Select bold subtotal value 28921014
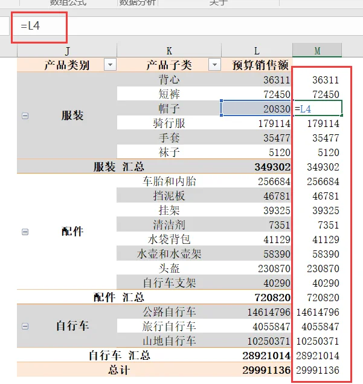This screenshot has width=363, height=384. pyautogui.click(x=257, y=356)
